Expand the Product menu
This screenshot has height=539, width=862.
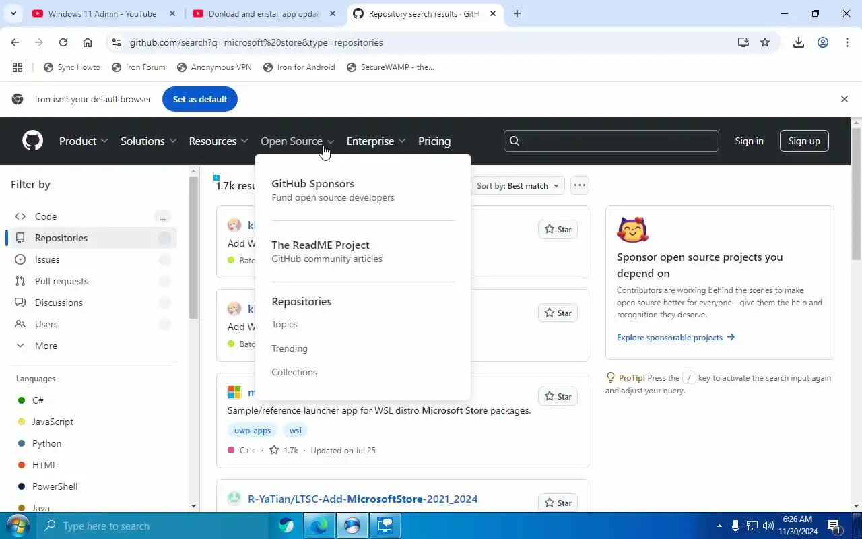click(84, 141)
